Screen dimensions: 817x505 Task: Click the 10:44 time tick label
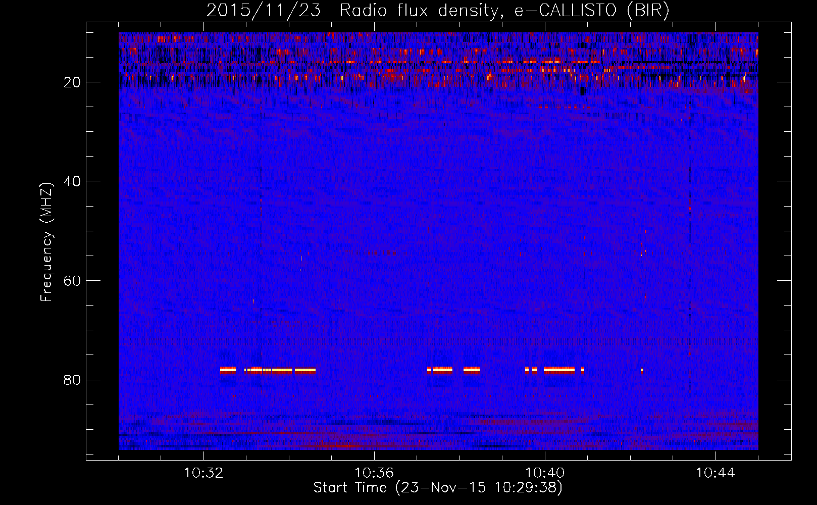(x=716, y=473)
